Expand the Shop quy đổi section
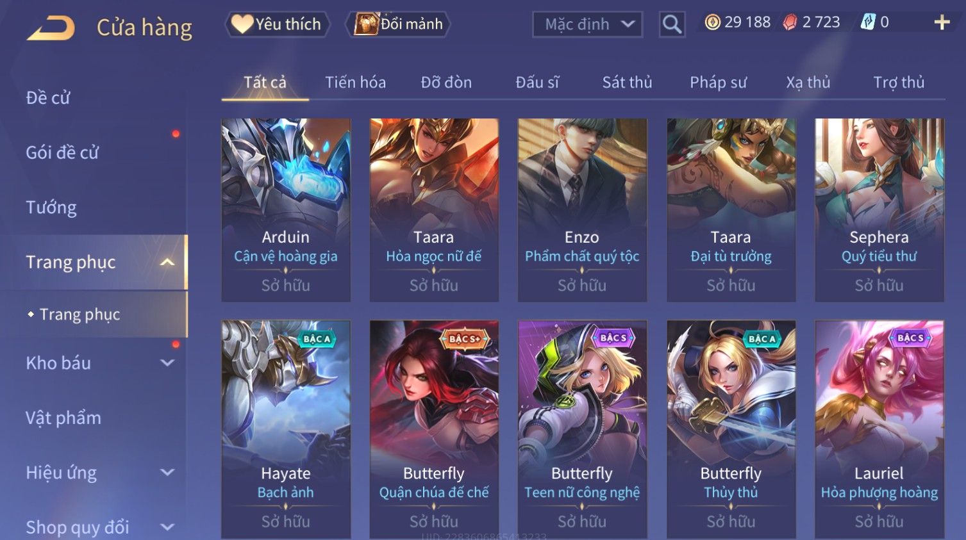 coord(167,527)
